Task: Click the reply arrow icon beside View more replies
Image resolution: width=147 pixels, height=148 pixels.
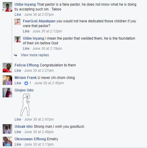Action: point(15,55)
